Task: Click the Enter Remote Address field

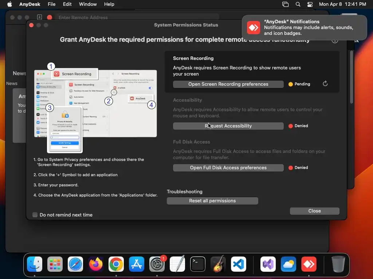Action: coord(137,17)
